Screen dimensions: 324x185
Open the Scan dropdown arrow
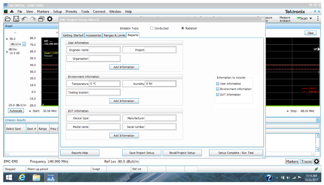pos(311,18)
